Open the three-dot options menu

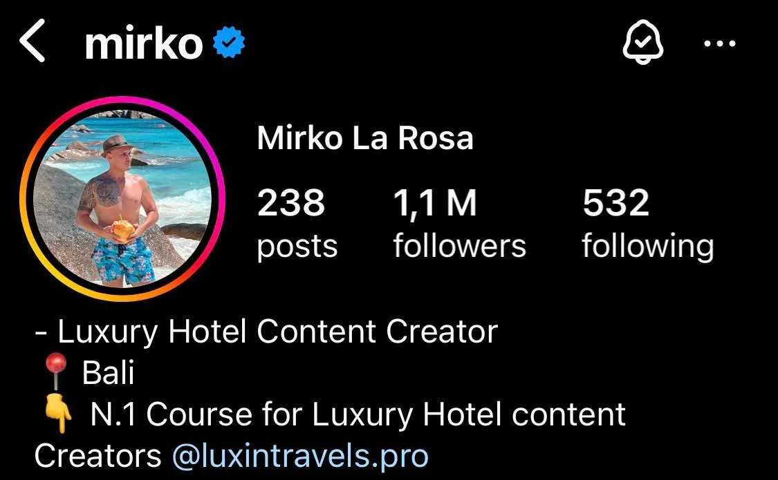719,44
